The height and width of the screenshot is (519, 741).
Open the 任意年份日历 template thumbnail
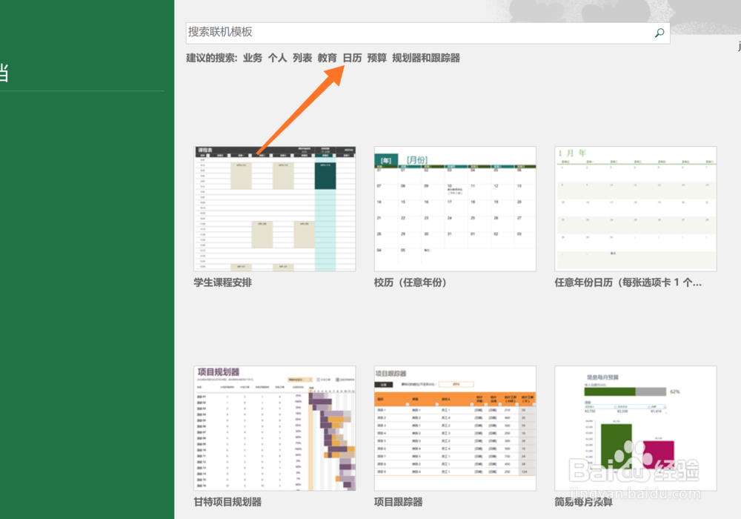click(635, 208)
